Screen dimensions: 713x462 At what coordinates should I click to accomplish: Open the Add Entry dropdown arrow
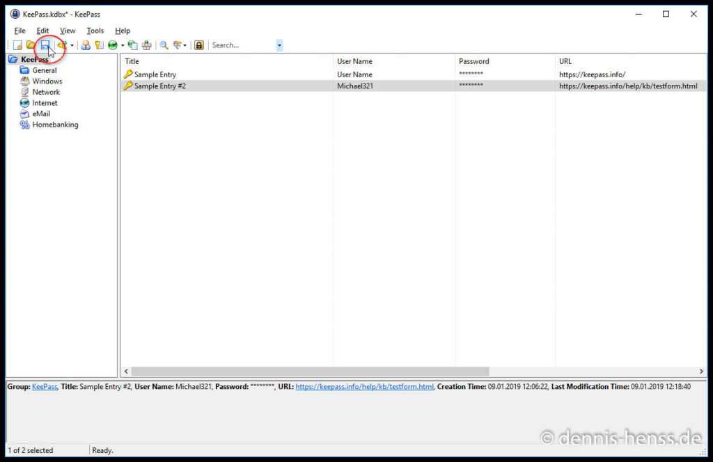(x=72, y=45)
